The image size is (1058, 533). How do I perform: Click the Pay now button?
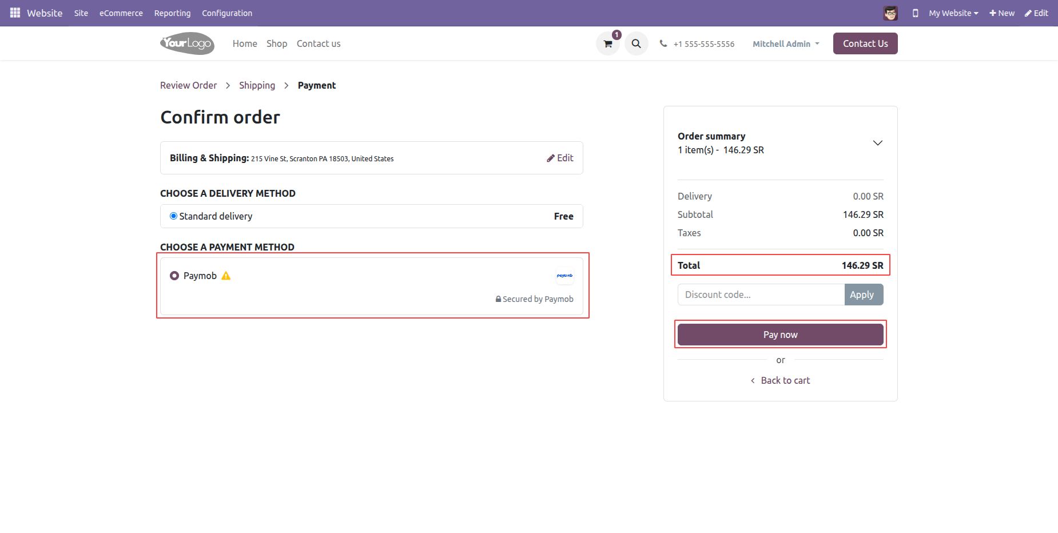[780, 335]
